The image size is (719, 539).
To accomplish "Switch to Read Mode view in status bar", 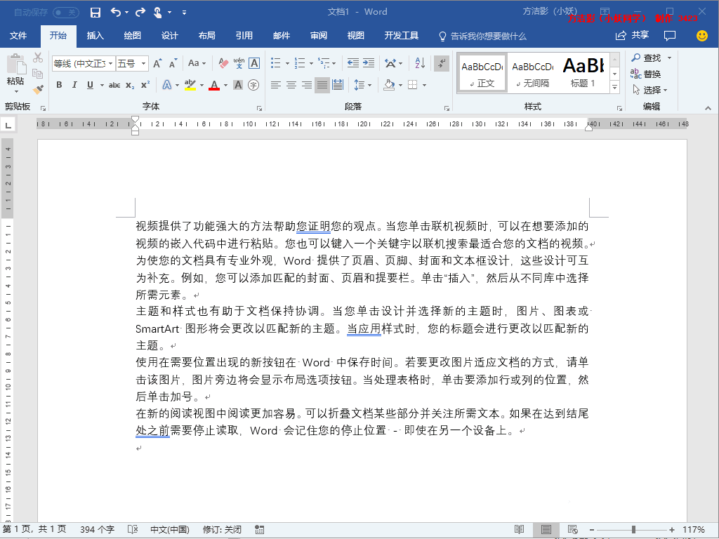I will (x=519, y=529).
